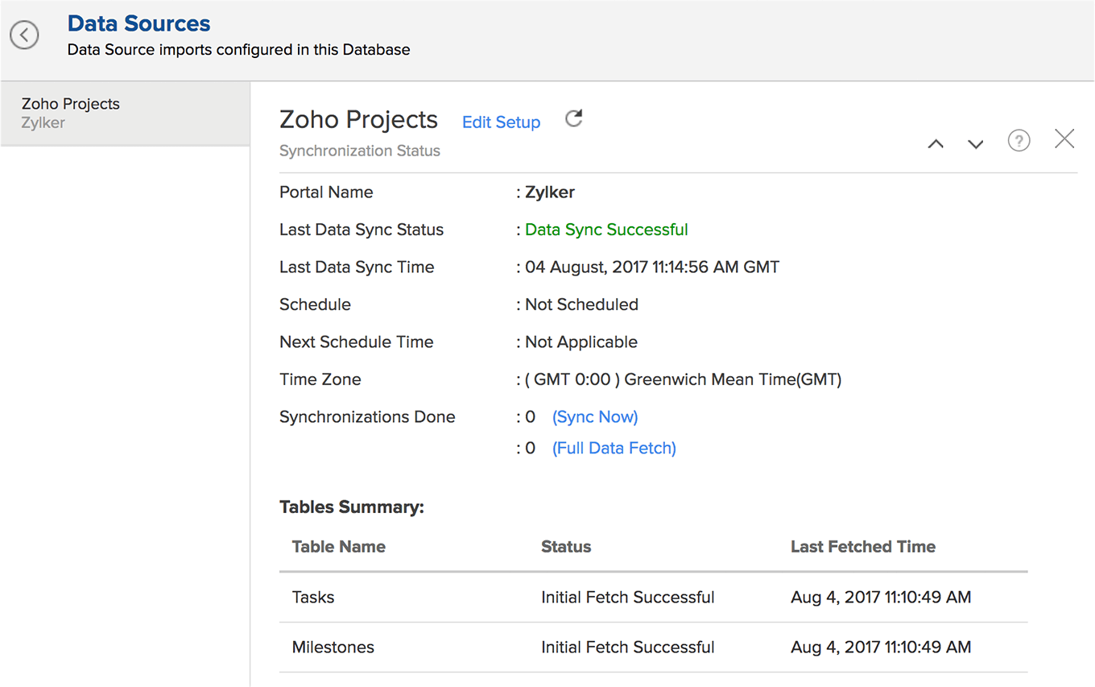This screenshot has height=687, width=1095.
Task: Click the Zoho Projects panel title
Action: point(358,119)
